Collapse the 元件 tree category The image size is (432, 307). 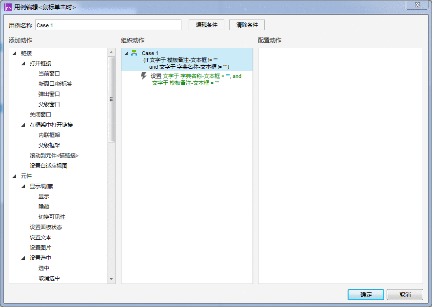[15, 176]
